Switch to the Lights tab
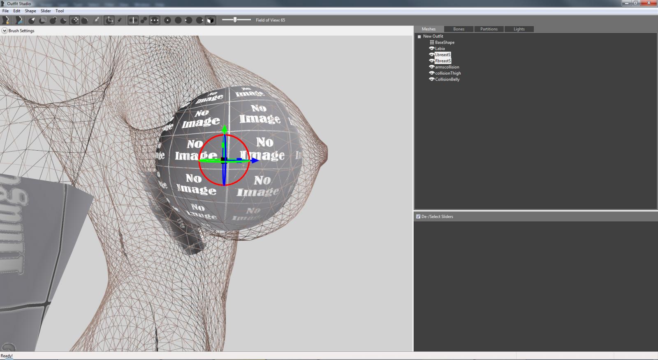The width and height of the screenshot is (658, 360). [x=519, y=29]
